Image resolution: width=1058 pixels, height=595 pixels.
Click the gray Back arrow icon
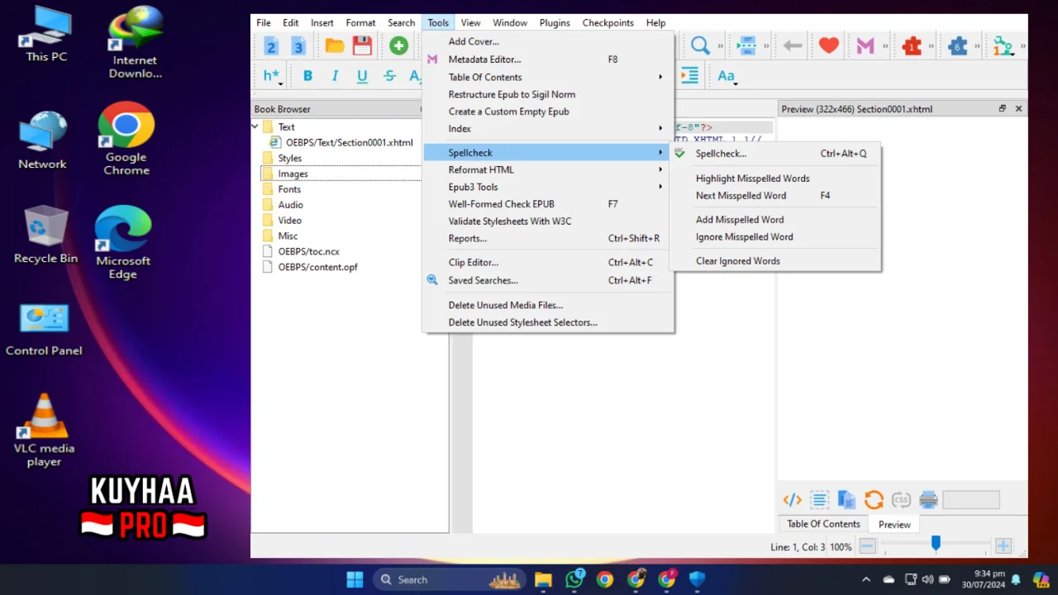point(793,46)
